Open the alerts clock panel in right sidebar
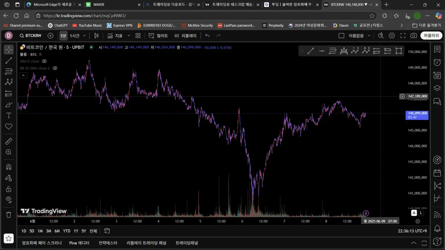Viewport: 445px width, 250px height. [x=437, y=62]
